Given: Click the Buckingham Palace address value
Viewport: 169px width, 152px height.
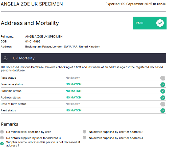Looking at the screenshot, I should click(63, 47).
